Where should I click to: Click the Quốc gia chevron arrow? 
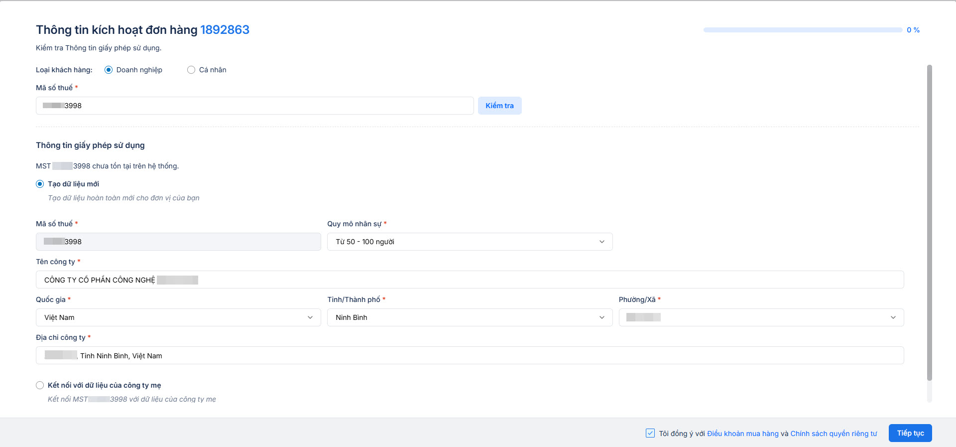[310, 317]
